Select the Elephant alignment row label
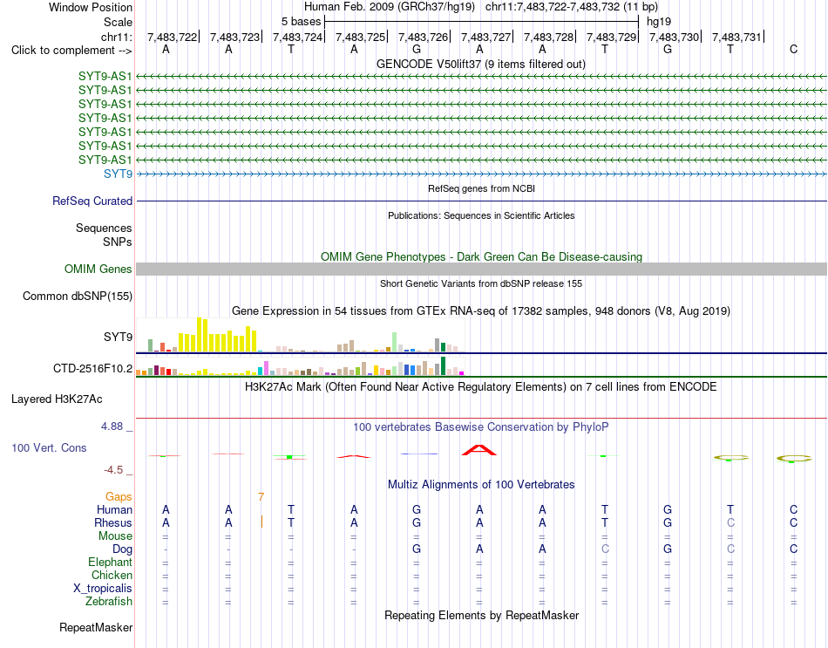This screenshot has height=648, width=828. pyautogui.click(x=111, y=562)
